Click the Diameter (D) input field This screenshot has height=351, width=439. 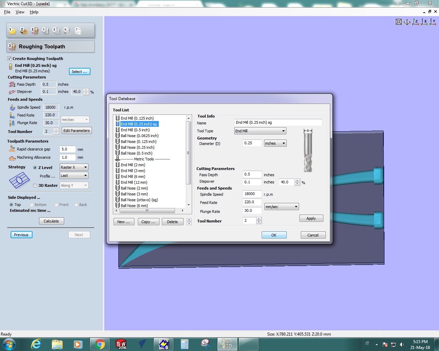click(x=252, y=143)
